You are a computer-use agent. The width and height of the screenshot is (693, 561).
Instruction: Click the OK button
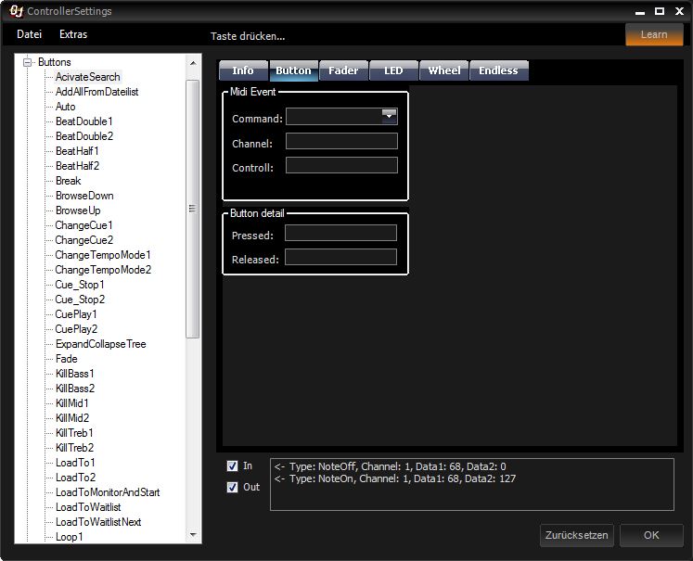(651, 535)
